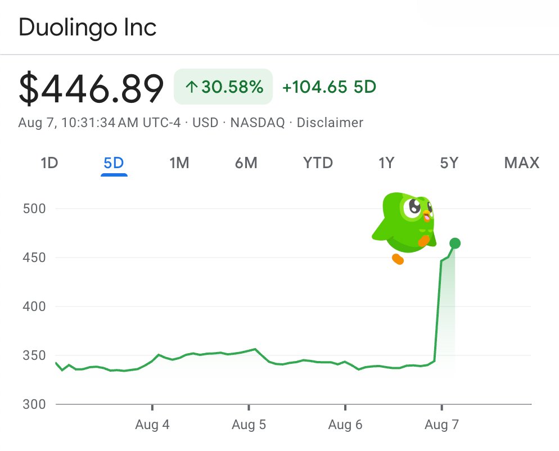Select the 1D time range
The image size is (559, 451).
pyautogui.click(x=49, y=163)
